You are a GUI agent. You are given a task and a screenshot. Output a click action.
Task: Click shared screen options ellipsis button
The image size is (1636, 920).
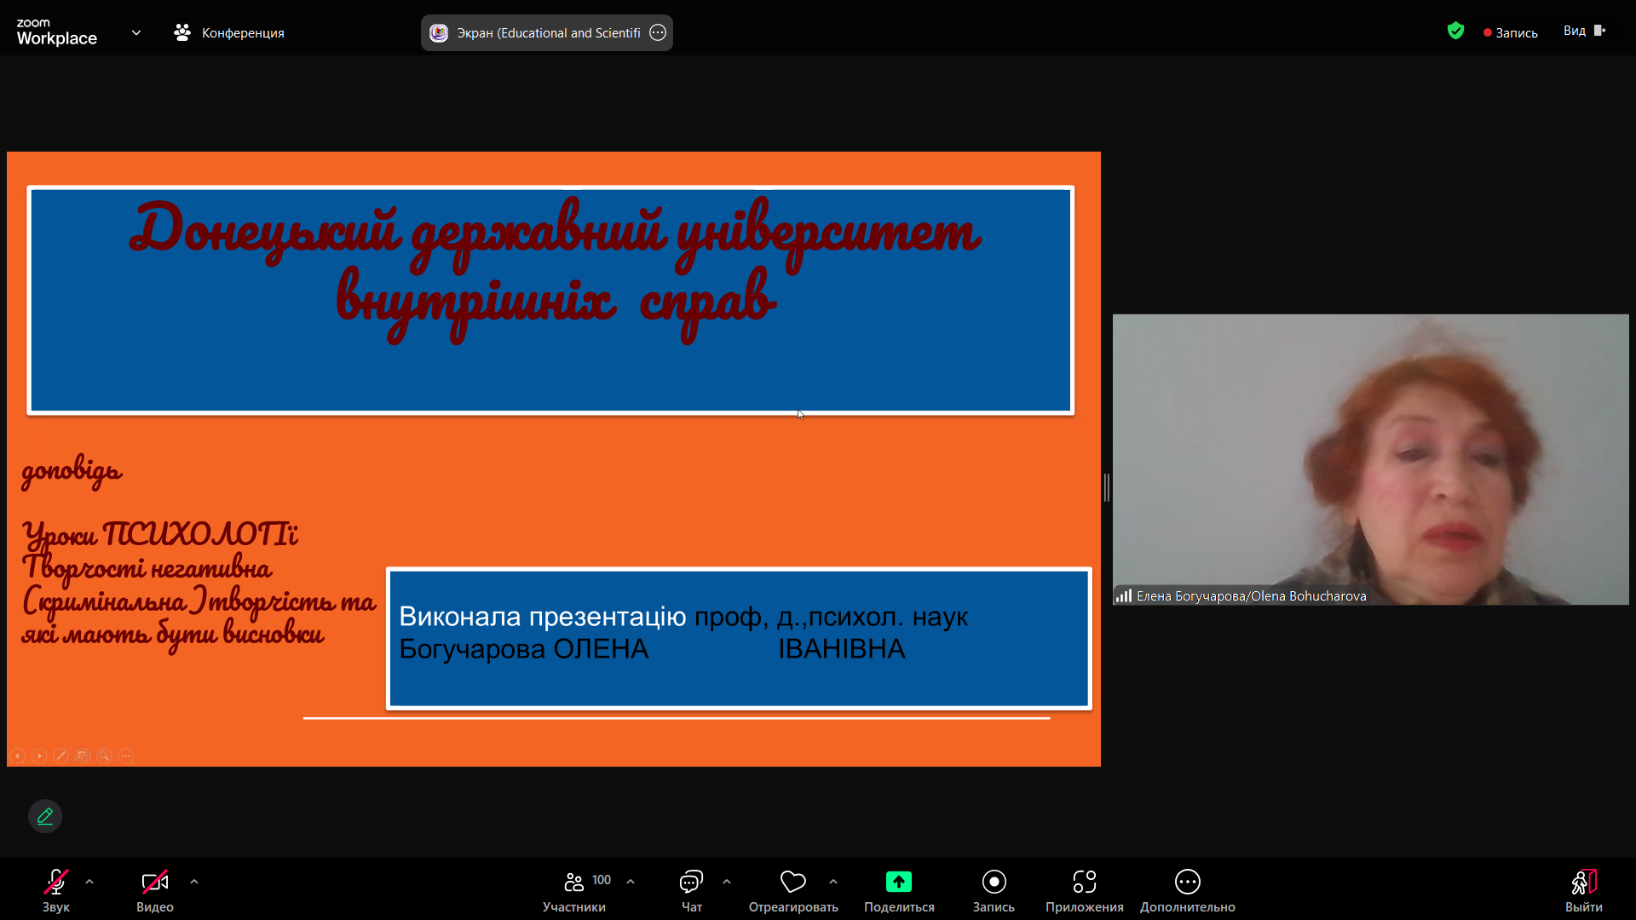coord(658,32)
